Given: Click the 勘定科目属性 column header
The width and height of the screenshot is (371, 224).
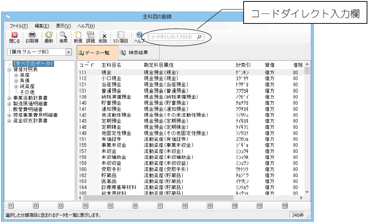Looking at the screenshot, I should pos(159,65).
